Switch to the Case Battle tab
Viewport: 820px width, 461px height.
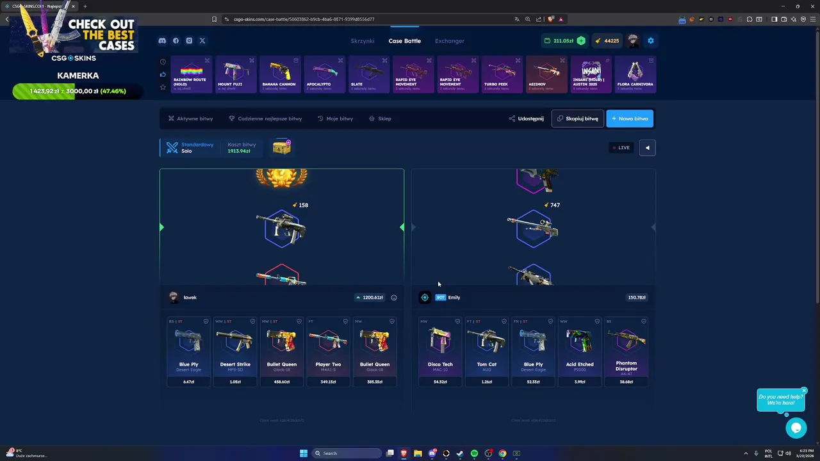405,41
